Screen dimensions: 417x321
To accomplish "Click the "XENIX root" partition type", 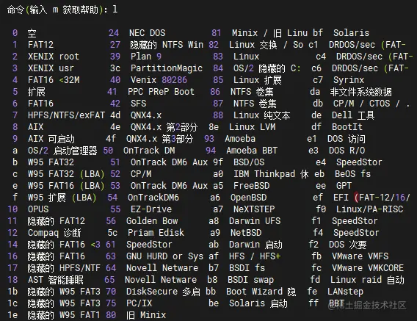I will [x=54, y=57].
